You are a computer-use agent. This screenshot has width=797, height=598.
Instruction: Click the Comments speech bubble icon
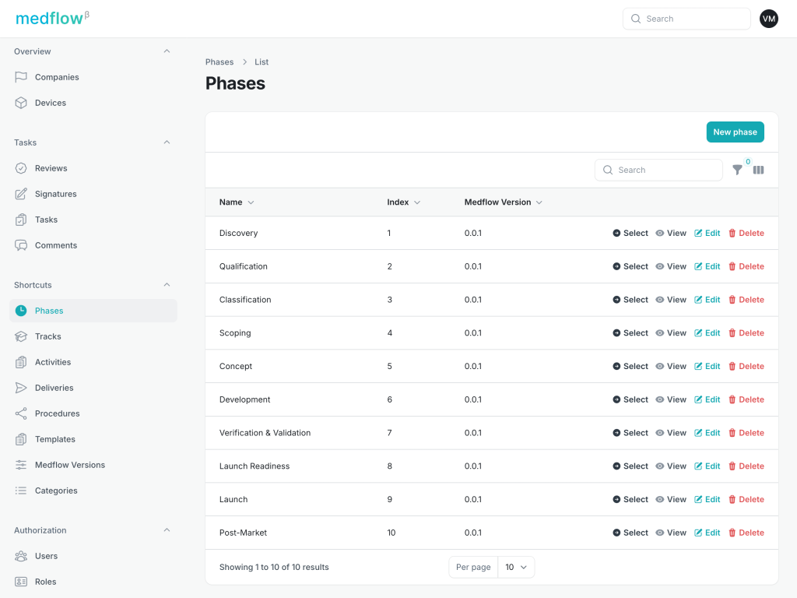21,245
